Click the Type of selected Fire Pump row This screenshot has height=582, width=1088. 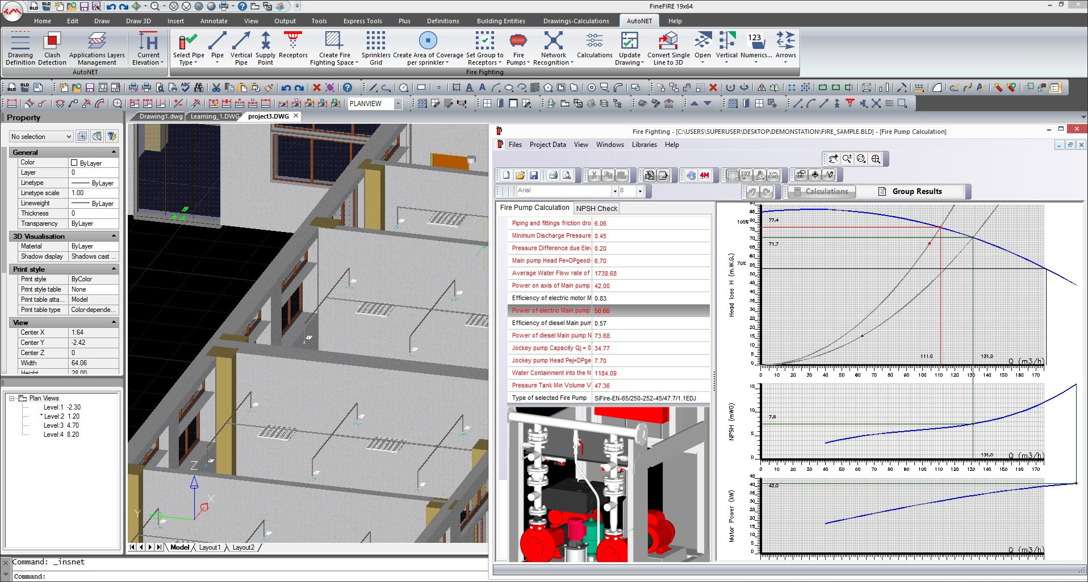pos(608,398)
